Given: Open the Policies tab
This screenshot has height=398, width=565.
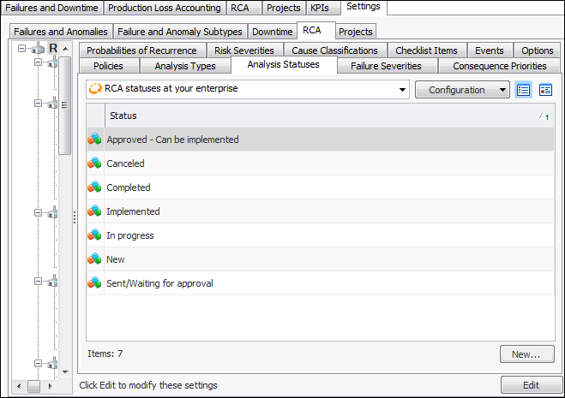Looking at the screenshot, I should pyautogui.click(x=109, y=66).
